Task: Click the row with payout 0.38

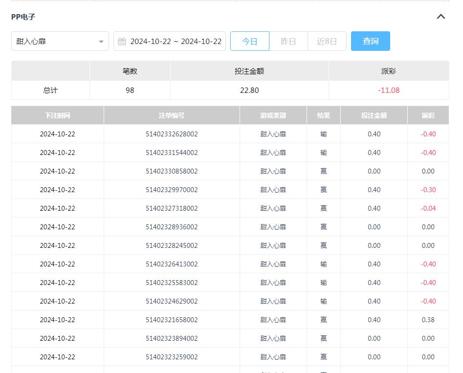Action: pos(428,320)
